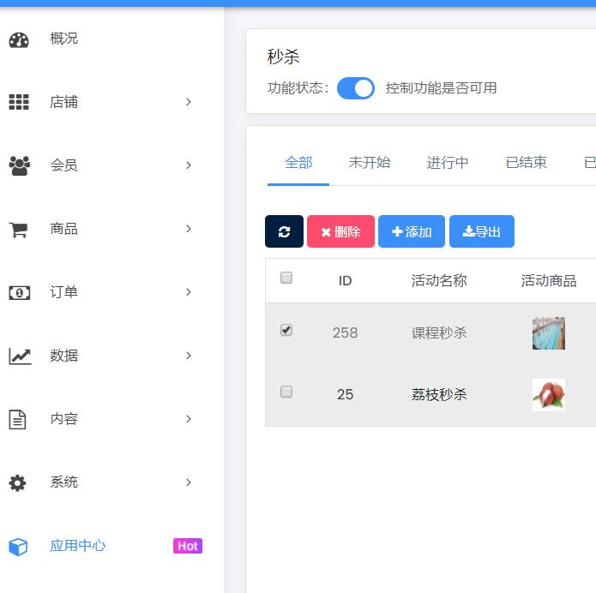The image size is (596, 593).
Task: Open the swimming pool product thumbnail
Action: (x=549, y=333)
